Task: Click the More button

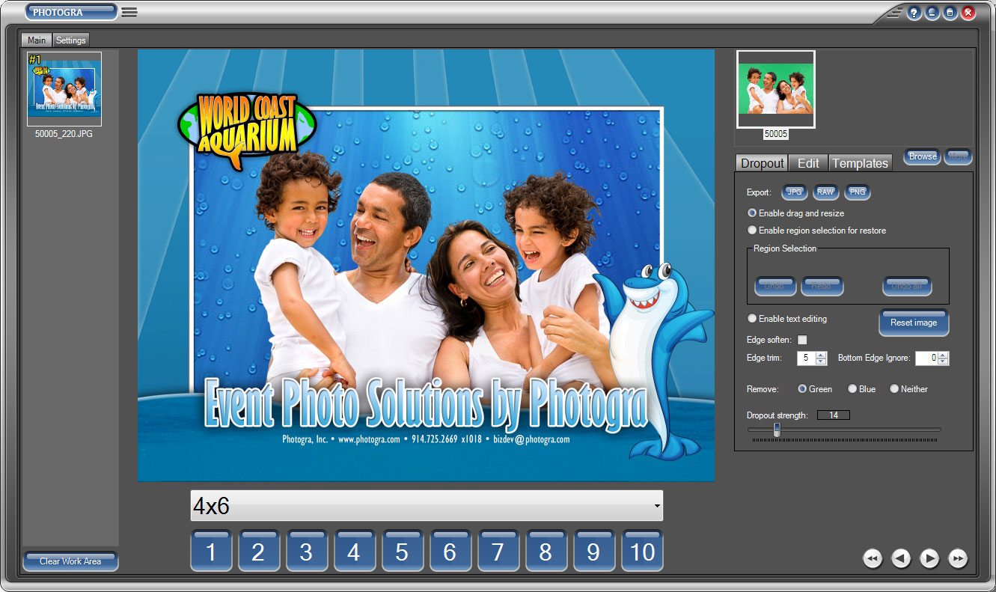Action: [958, 156]
